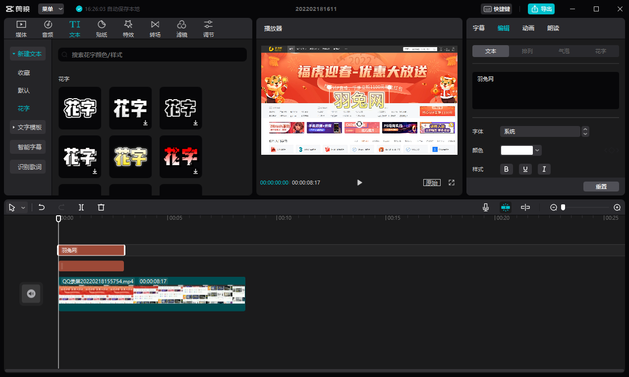Select the 文本 sub-tab in editor

[491, 51]
